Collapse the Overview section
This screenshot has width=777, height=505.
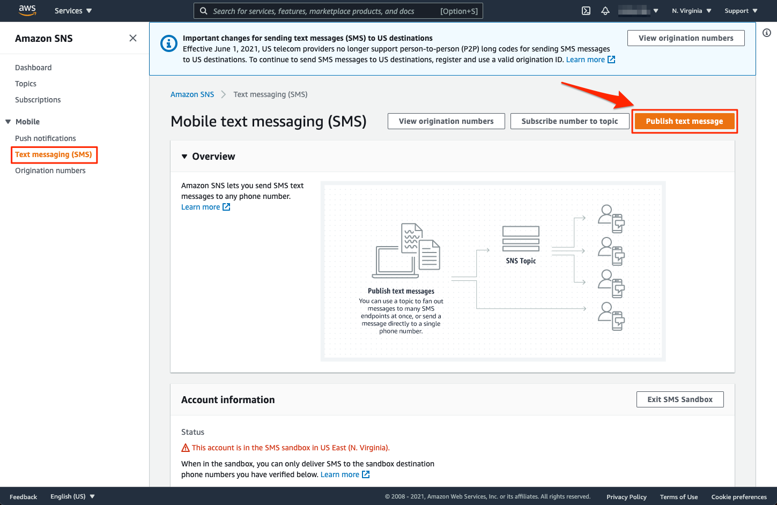[x=184, y=157]
